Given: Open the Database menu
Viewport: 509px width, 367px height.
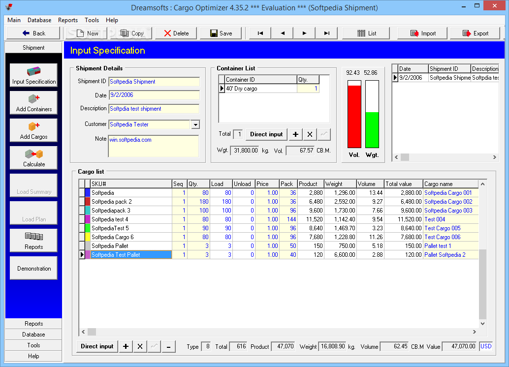Looking at the screenshot, I should coord(39,20).
